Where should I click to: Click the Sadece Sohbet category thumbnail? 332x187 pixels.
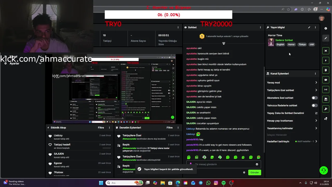click(x=271, y=42)
